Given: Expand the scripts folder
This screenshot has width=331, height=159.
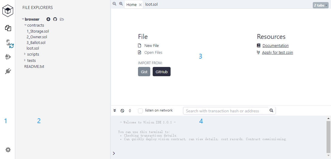Looking at the screenshot, I should (25, 54).
